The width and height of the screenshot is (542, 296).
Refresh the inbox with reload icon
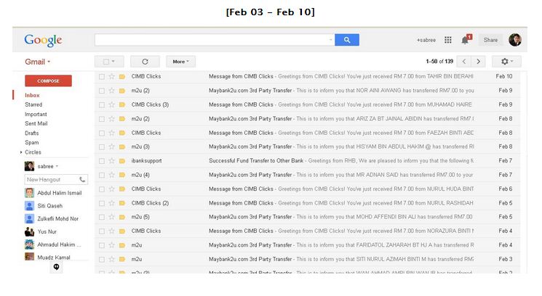point(145,62)
